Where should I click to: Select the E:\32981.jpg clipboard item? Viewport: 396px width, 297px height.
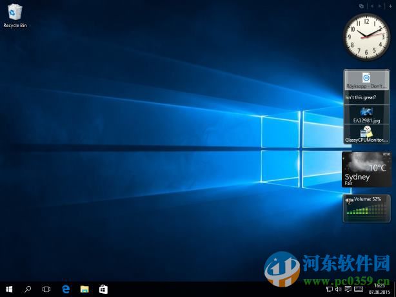pos(366,115)
